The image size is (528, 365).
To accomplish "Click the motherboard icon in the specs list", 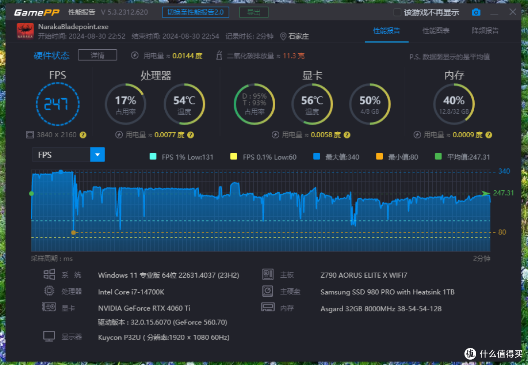I will [x=268, y=275].
